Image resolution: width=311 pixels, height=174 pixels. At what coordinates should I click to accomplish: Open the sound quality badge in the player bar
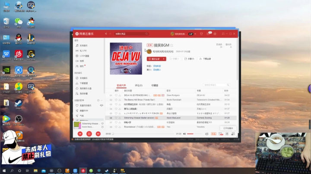(213, 134)
